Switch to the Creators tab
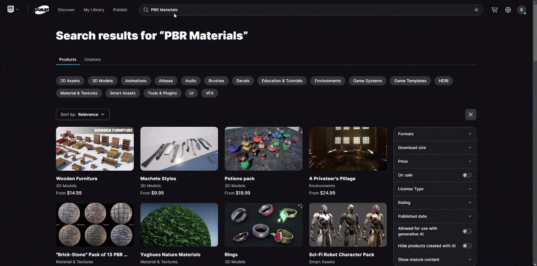The height and width of the screenshot is (266, 537). pyautogui.click(x=93, y=60)
